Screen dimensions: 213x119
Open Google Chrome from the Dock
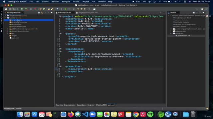pyautogui.click(x=136, y=114)
